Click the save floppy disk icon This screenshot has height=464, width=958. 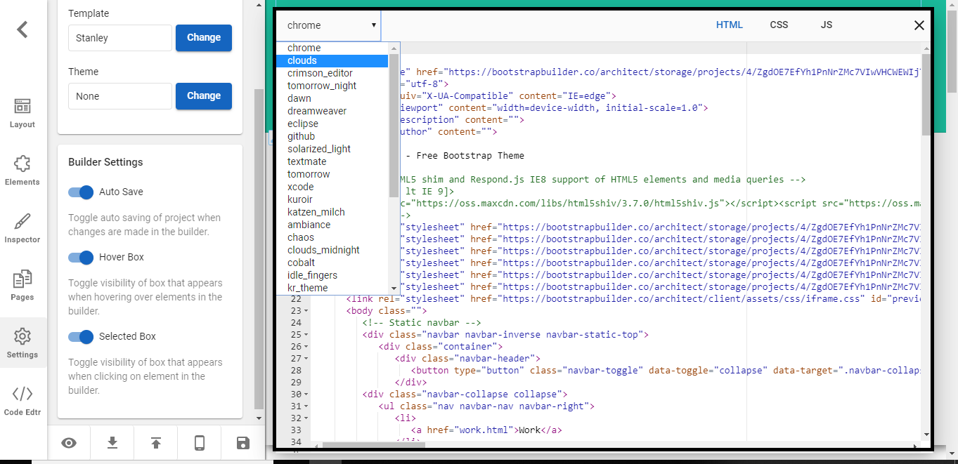pyautogui.click(x=243, y=443)
